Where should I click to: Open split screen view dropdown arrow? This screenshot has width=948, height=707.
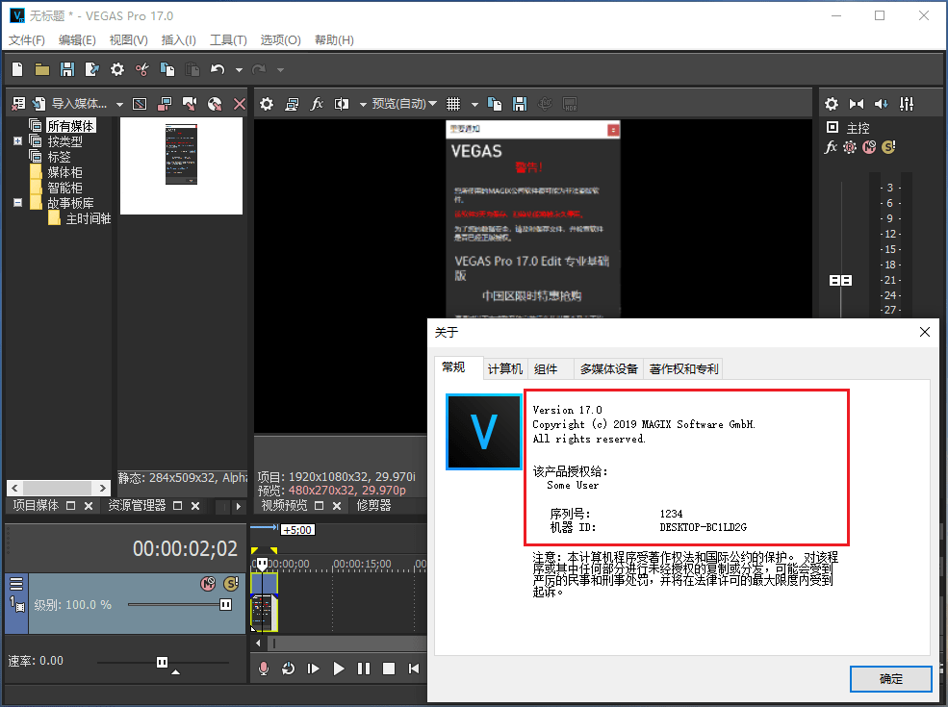363,105
